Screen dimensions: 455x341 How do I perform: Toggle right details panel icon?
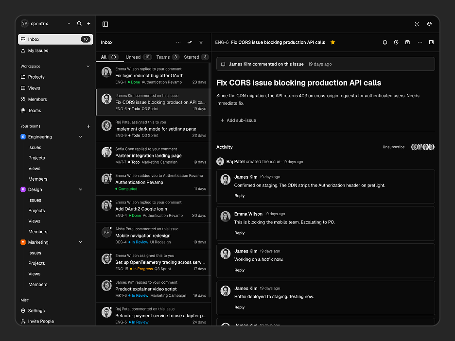(x=432, y=42)
